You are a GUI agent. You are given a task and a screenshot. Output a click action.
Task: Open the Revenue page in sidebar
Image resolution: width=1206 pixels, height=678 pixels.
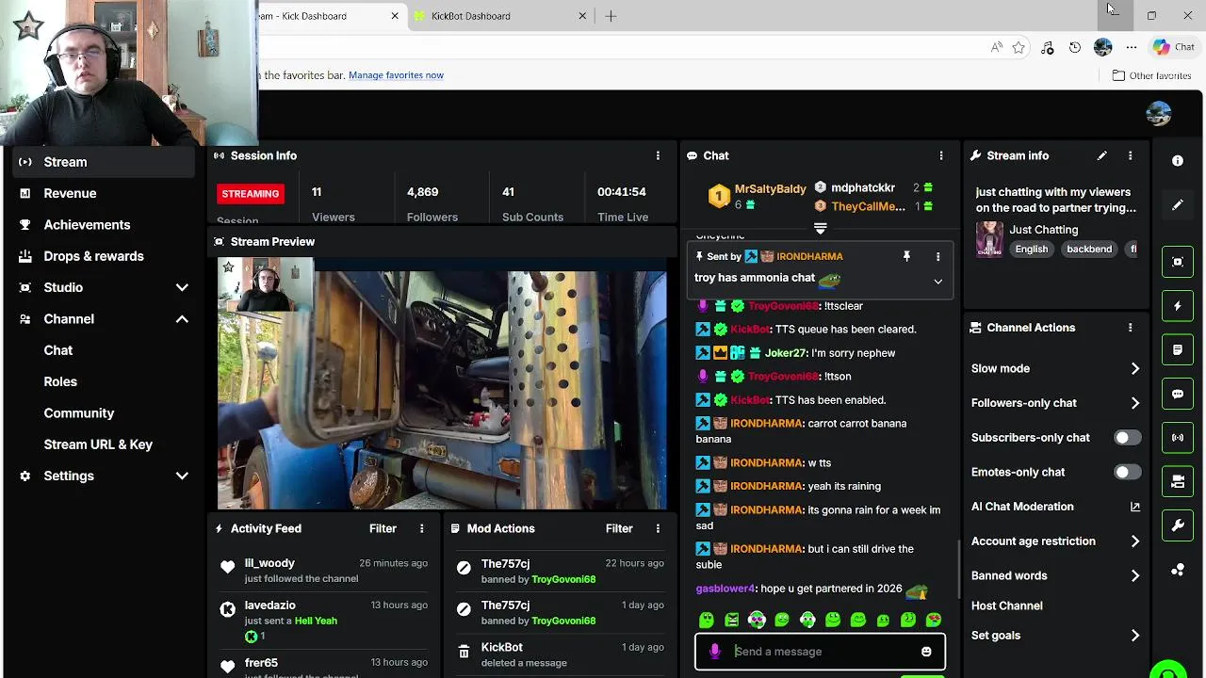[70, 193]
